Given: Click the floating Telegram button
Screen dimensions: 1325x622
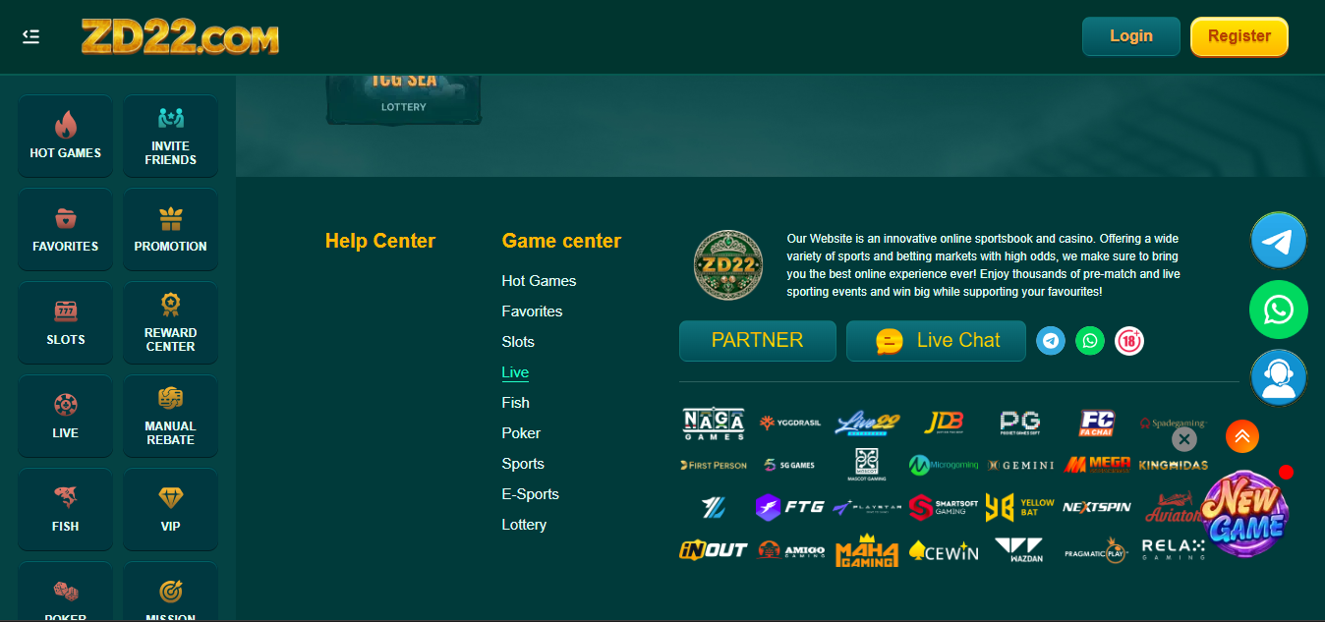Looking at the screenshot, I should tap(1278, 241).
